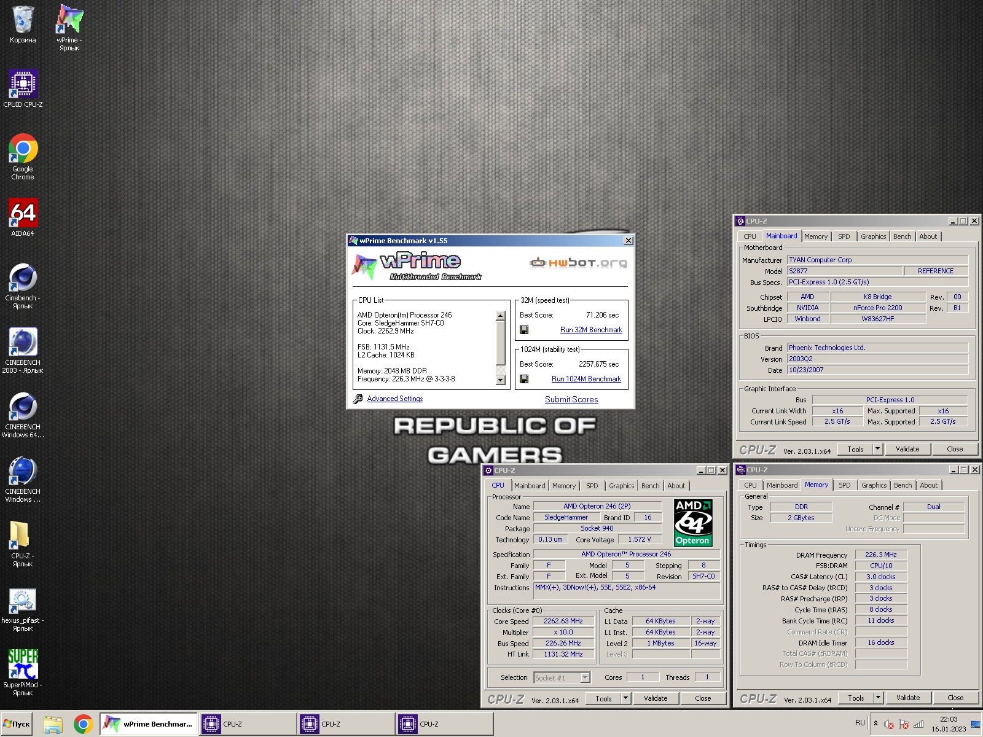Screen dimensions: 983x737
Task: Click Submit Scores link
Action: tap(571, 399)
